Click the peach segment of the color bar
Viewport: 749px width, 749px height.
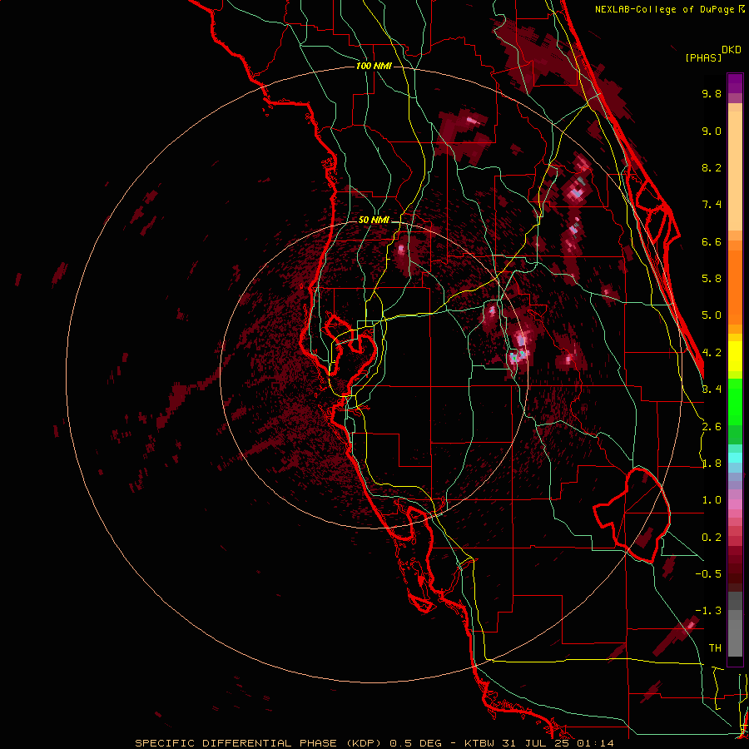tap(735, 167)
